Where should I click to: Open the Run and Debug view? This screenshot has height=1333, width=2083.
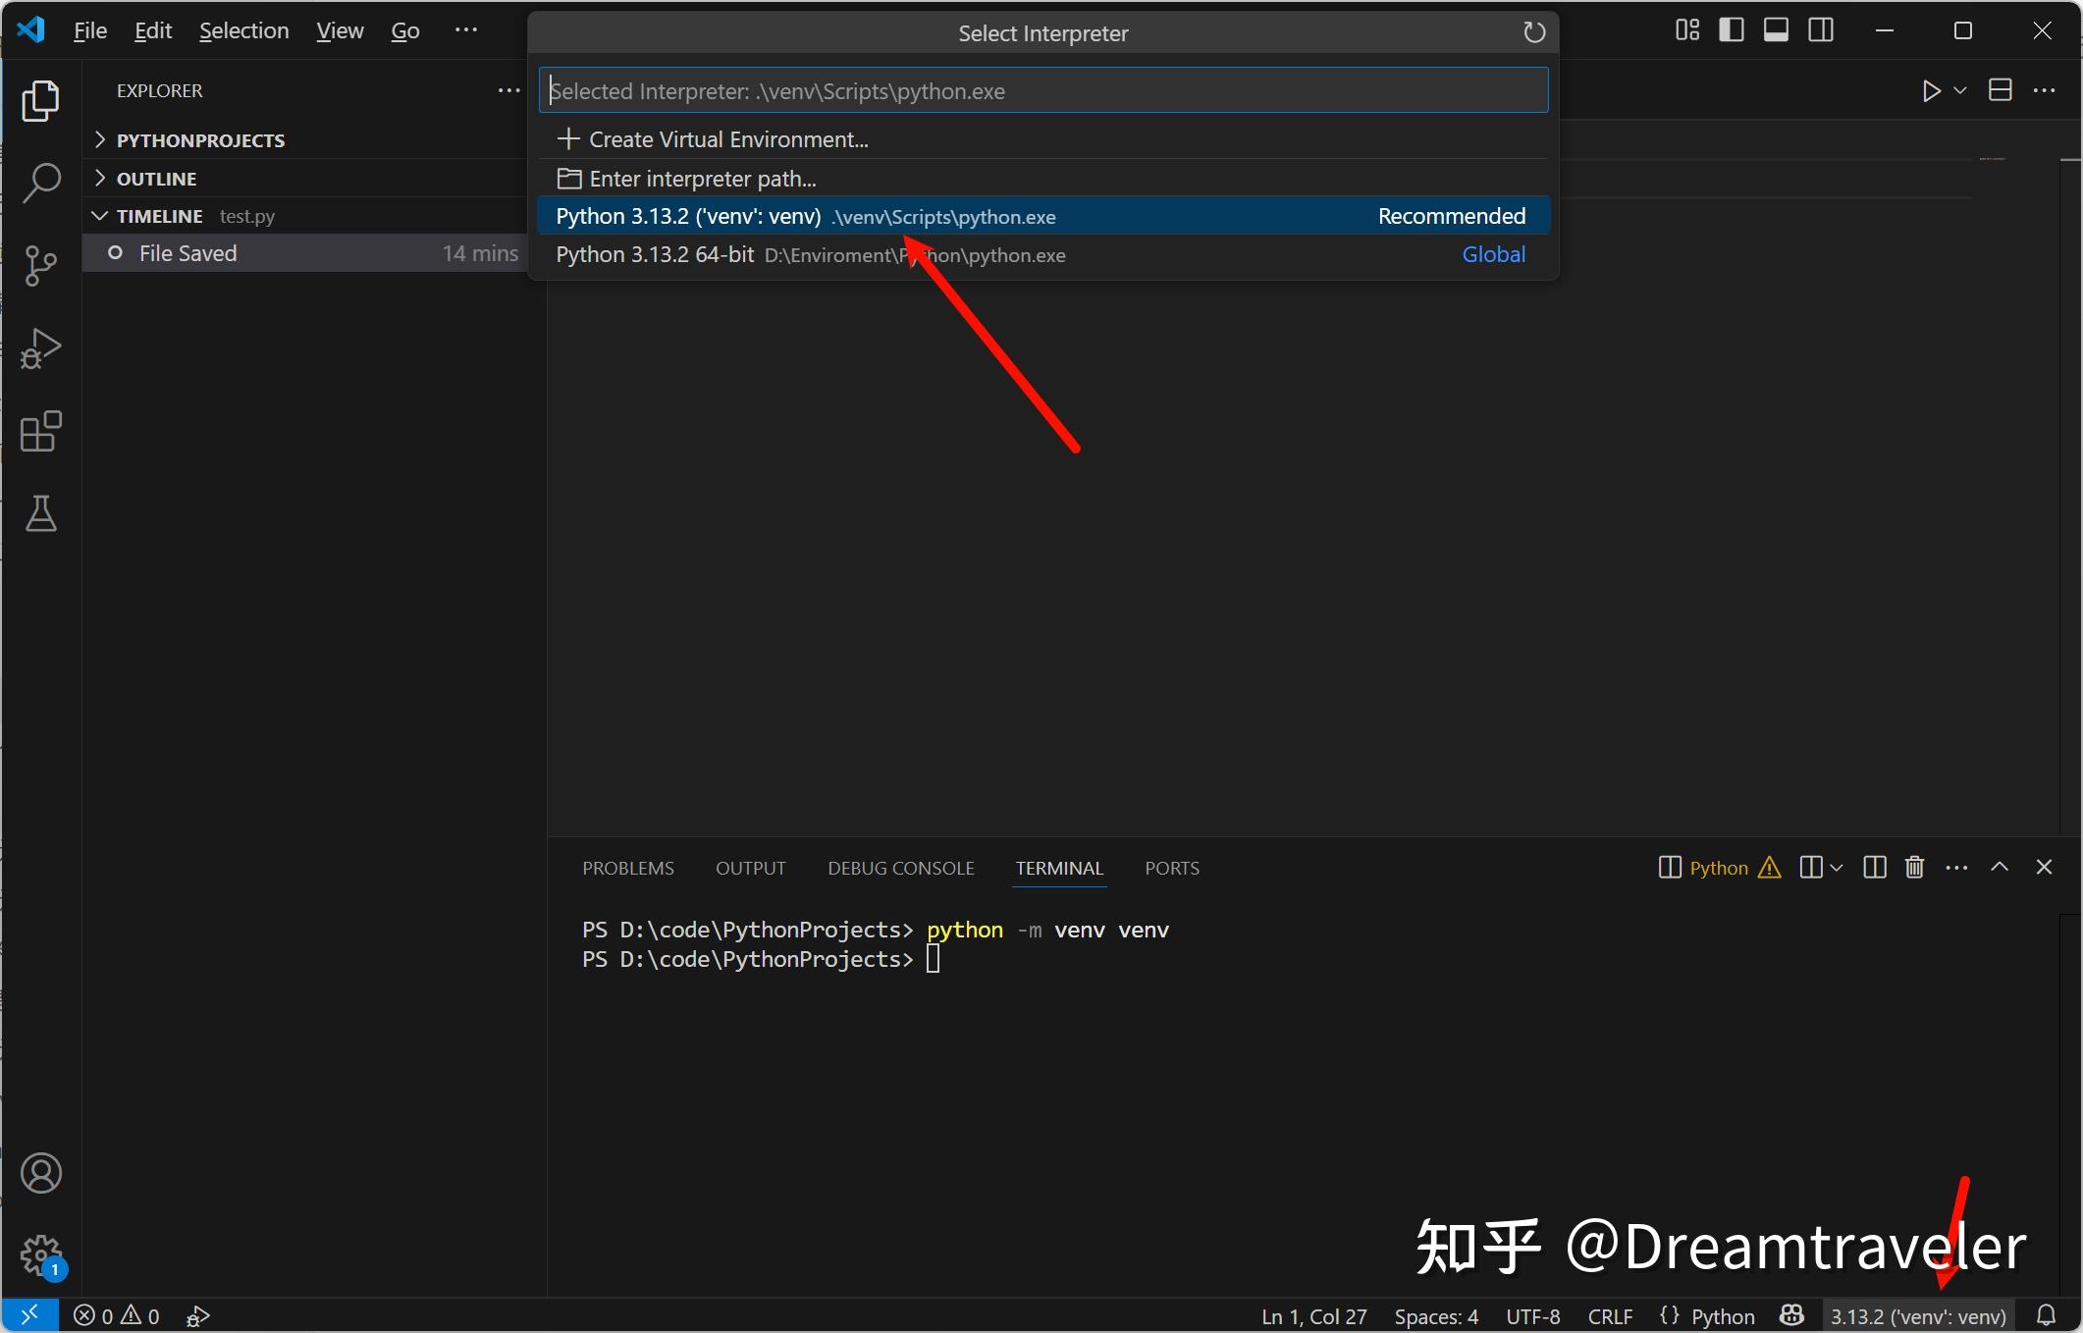coord(40,347)
